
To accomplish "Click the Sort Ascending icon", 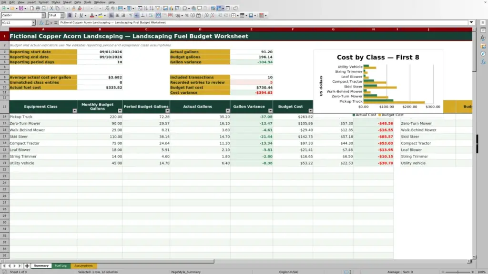I will (x=146, y=9).
